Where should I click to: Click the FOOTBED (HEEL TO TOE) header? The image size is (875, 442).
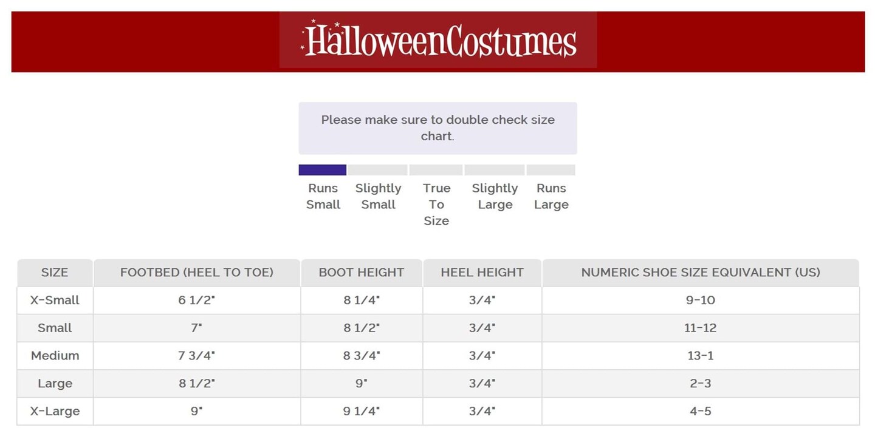point(197,273)
